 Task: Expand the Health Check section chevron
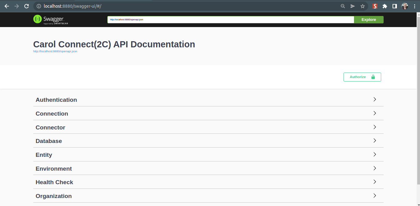pos(375,182)
